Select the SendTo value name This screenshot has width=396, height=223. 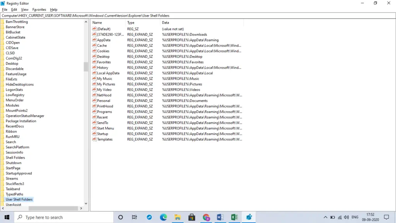click(102, 123)
